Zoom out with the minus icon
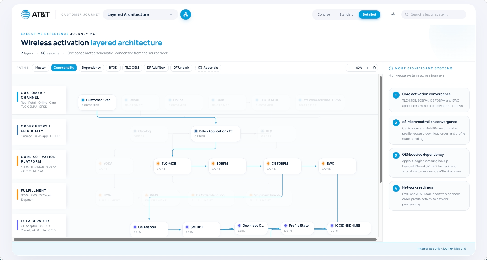The image size is (487, 260). (349, 68)
